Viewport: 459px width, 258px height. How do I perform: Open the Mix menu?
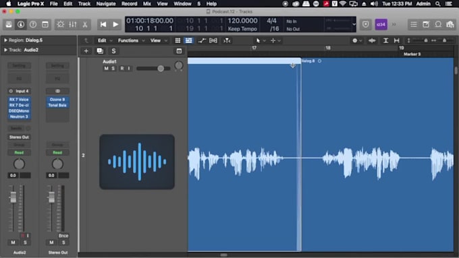pyautogui.click(x=147, y=4)
